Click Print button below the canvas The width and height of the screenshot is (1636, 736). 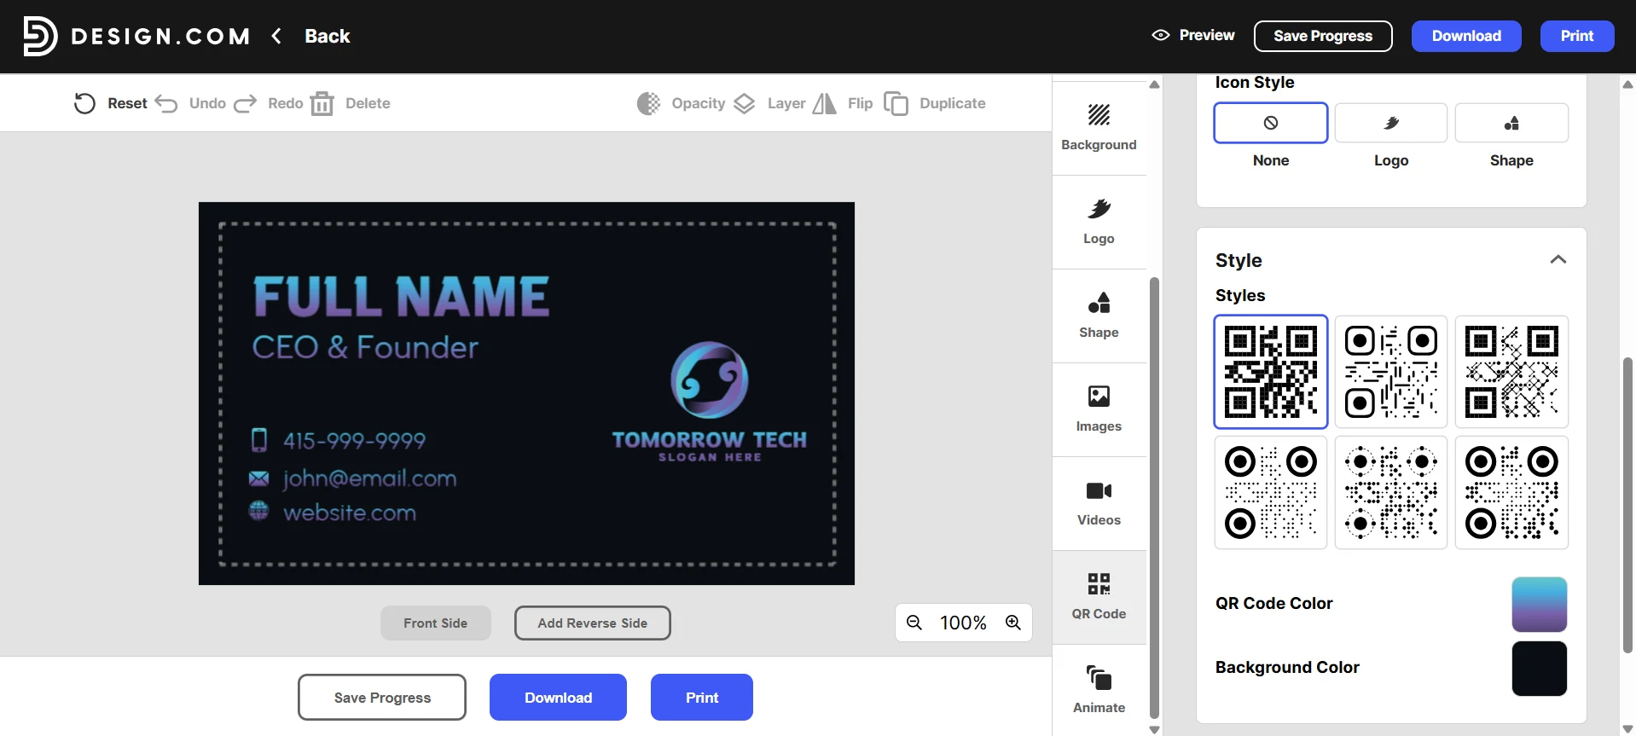[x=702, y=697]
